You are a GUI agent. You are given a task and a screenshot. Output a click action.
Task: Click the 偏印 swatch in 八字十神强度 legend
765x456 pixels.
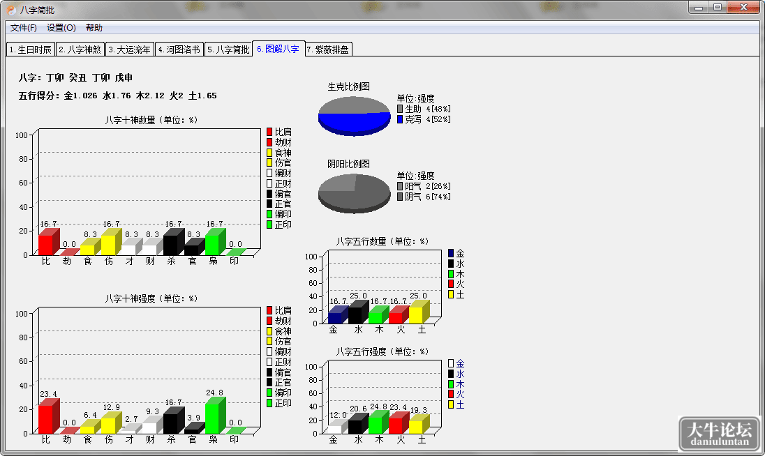(269, 392)
